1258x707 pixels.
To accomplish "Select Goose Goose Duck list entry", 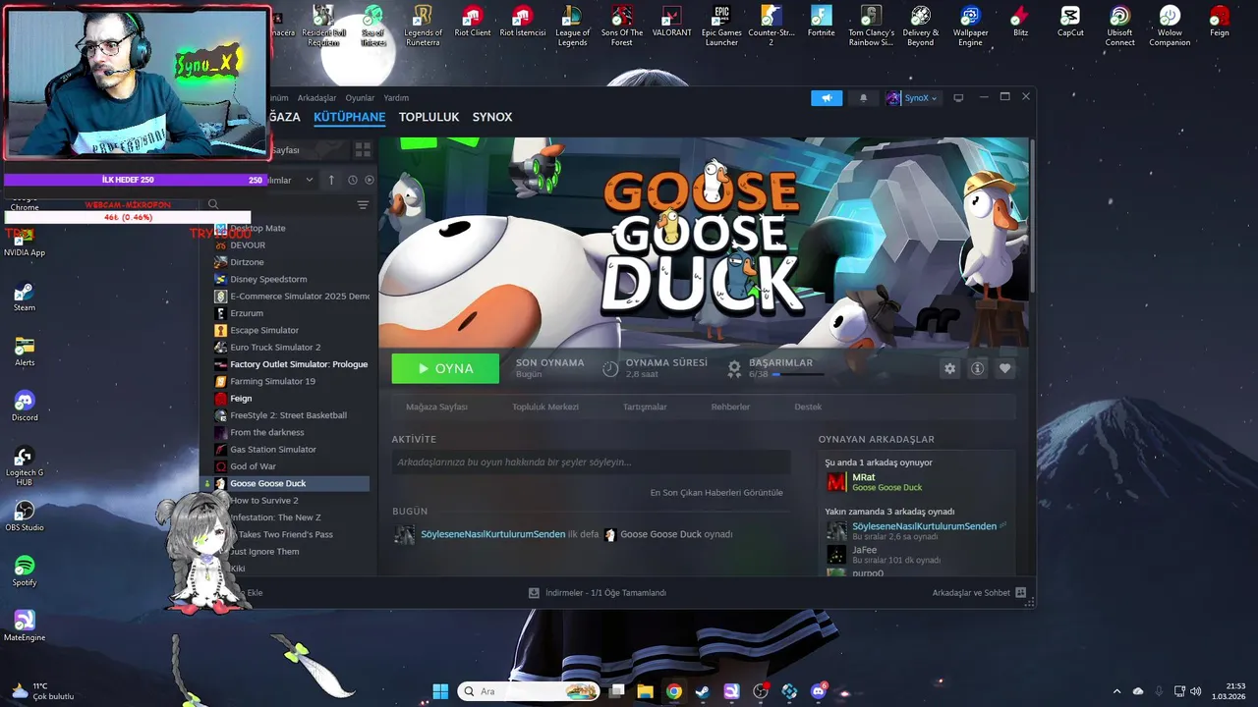I will [285, 483].
